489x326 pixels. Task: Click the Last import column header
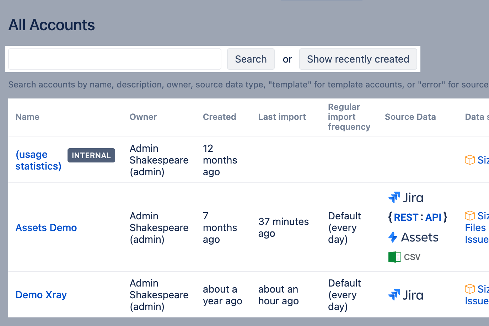[282, 117]
